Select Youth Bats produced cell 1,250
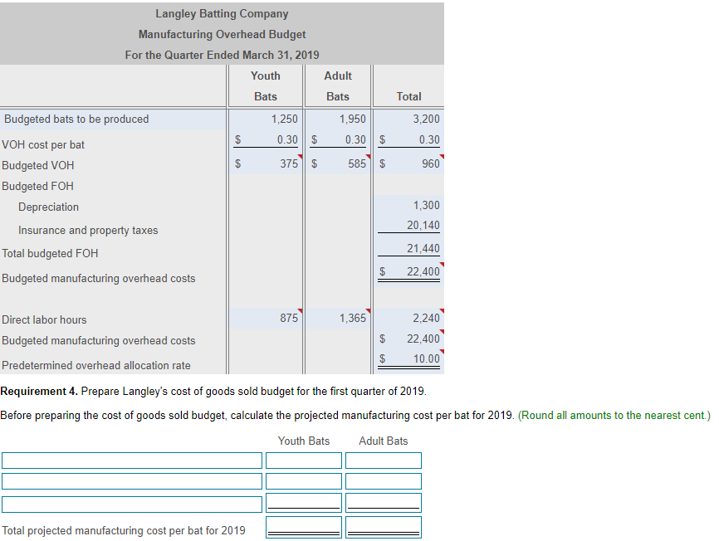The height and width of the screenshot is (541, 719). (266, 119)
